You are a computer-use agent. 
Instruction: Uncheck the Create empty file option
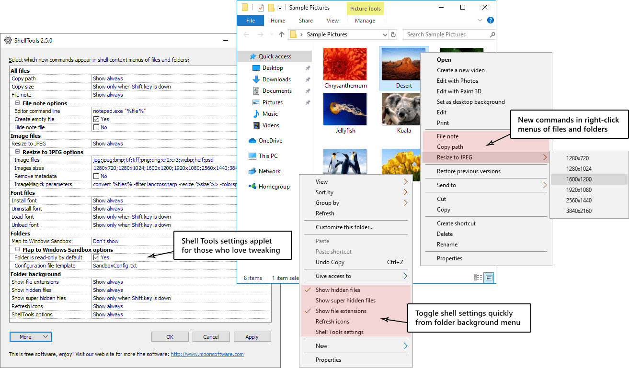point(97,119)
